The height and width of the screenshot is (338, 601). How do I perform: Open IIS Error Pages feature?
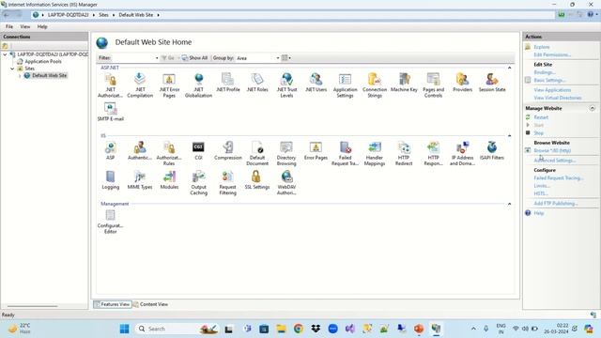coord(316,150)
